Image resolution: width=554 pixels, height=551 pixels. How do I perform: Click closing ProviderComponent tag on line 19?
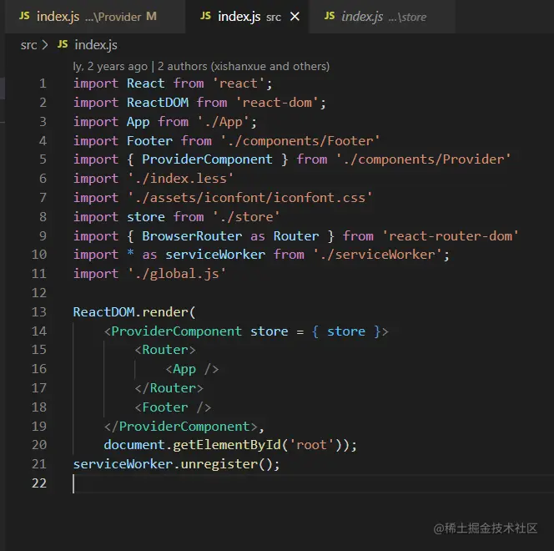(180, 427)
